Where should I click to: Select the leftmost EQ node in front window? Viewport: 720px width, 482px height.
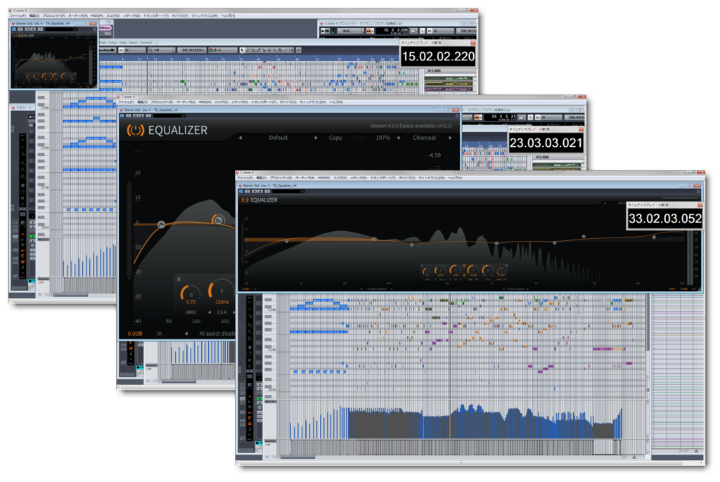click(x=287, y=241)
